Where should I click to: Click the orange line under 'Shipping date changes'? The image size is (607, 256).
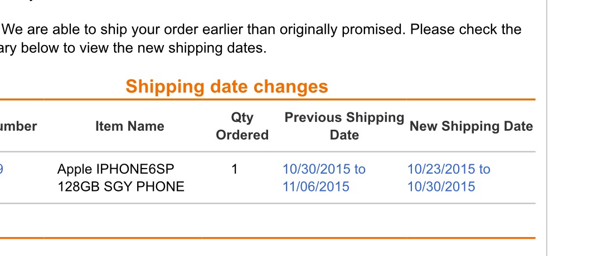pos(268,100)
